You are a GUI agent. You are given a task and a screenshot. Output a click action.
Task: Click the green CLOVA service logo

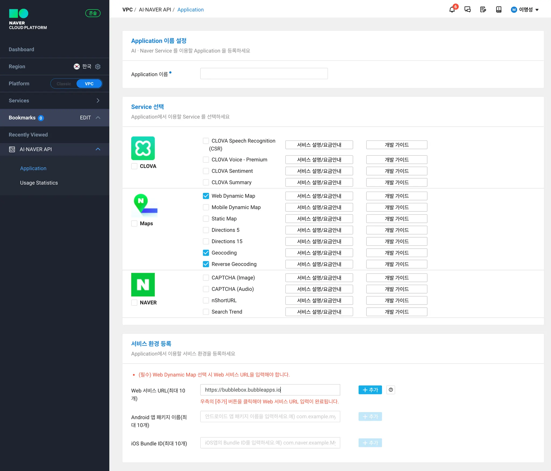pyautogui.click(x=143, y=148)
